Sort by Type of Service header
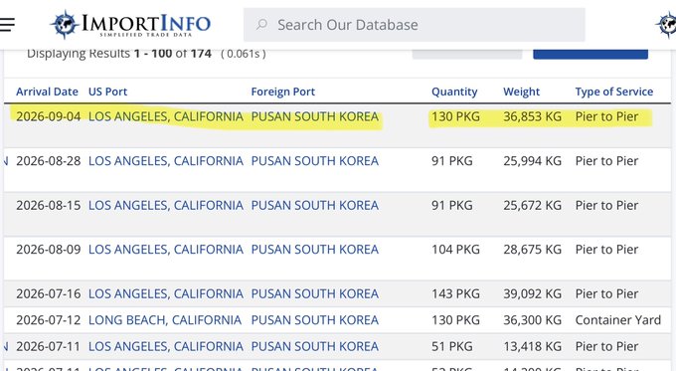676x371 pixels. click(614, 92)
